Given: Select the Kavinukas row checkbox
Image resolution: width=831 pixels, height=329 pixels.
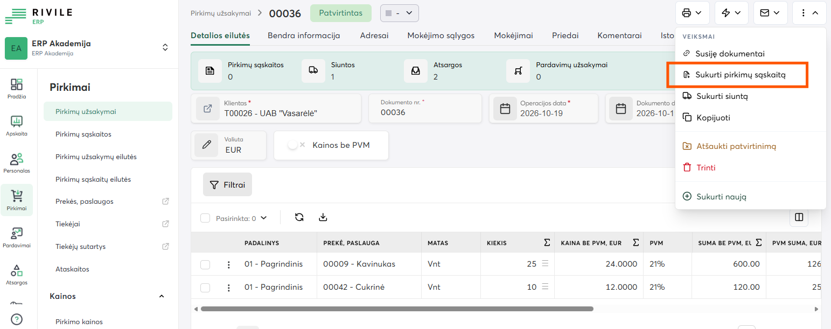Looking at the screenshot, I should click(205, 264).
